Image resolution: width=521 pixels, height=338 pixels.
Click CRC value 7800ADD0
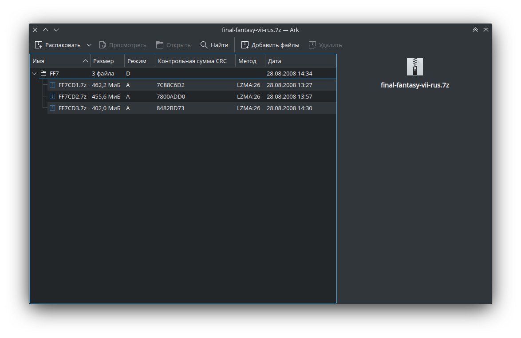coord(171,96)
